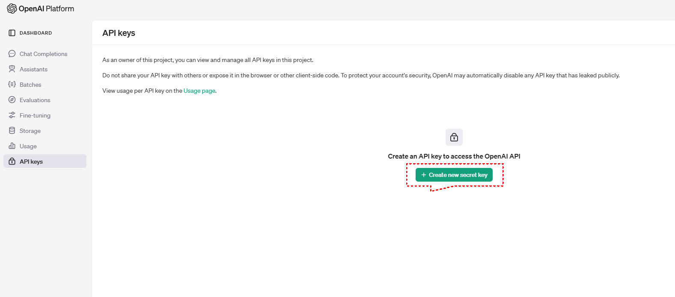Click the API keys page heading
Image resolution: width=675 pixels, height=297 pixels.
coord(119,33)
